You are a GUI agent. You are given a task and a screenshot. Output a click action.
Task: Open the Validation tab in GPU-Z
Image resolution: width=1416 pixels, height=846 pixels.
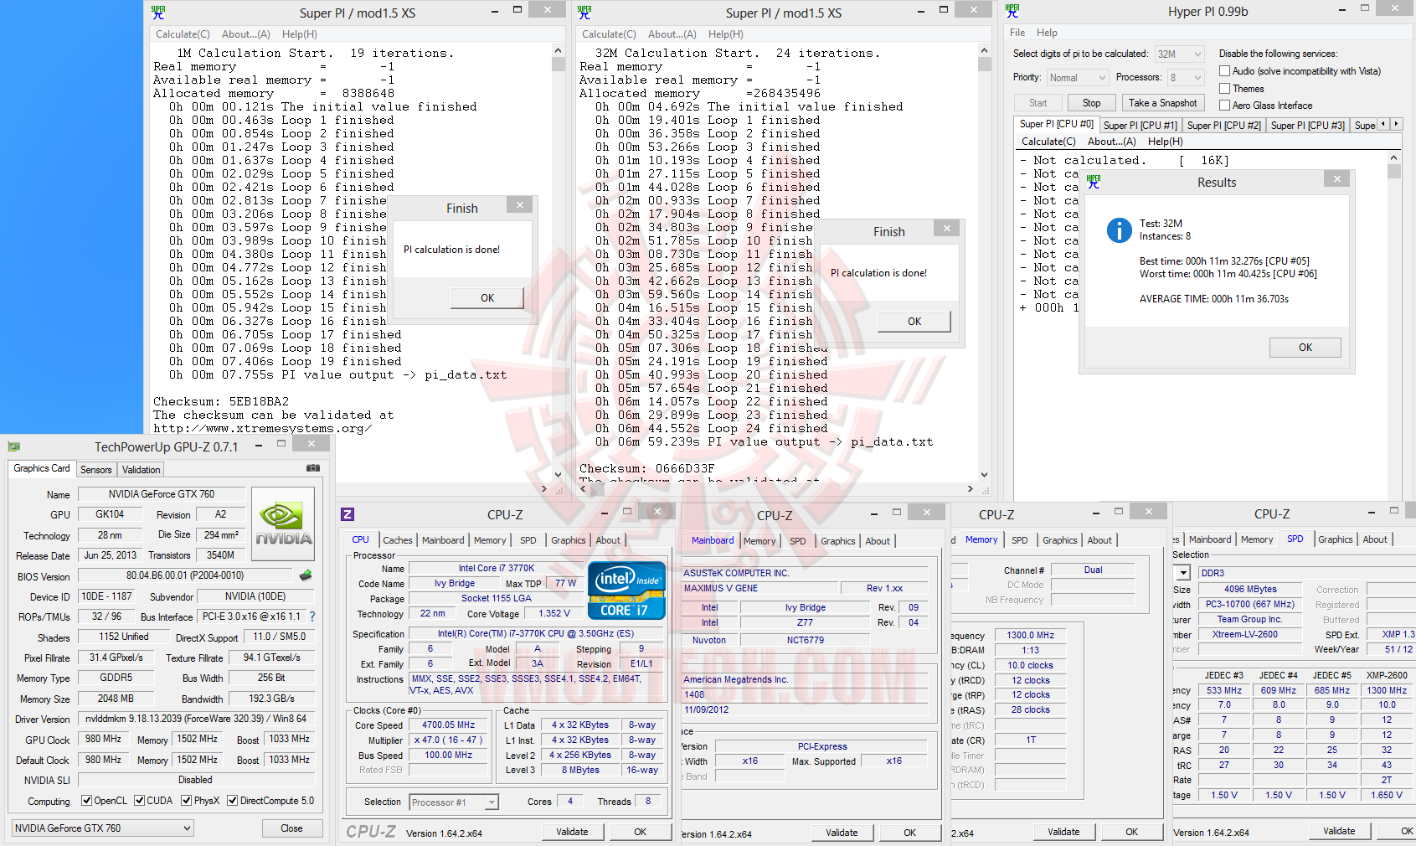[141, 470]
